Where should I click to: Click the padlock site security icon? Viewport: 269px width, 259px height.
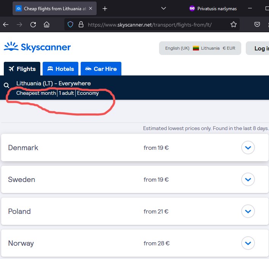tap(81, 24)
